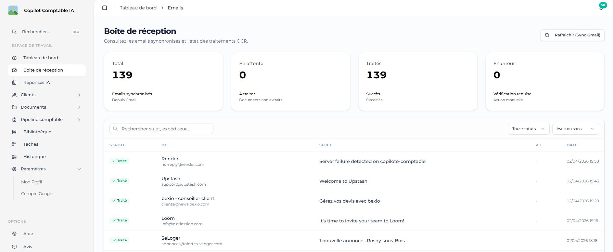
Task: Expand the Clients submenu chevron
Action: (x=79, y=95)
